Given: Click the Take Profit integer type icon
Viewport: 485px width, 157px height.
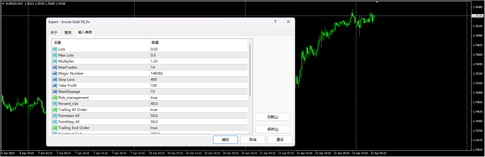Looking at the screenshot, I should tap(55, 86).
